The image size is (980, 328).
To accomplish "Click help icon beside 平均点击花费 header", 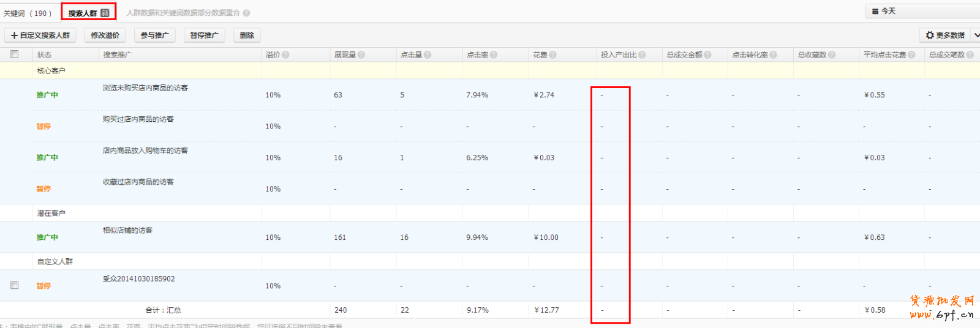I will click(x=911, y=55).
